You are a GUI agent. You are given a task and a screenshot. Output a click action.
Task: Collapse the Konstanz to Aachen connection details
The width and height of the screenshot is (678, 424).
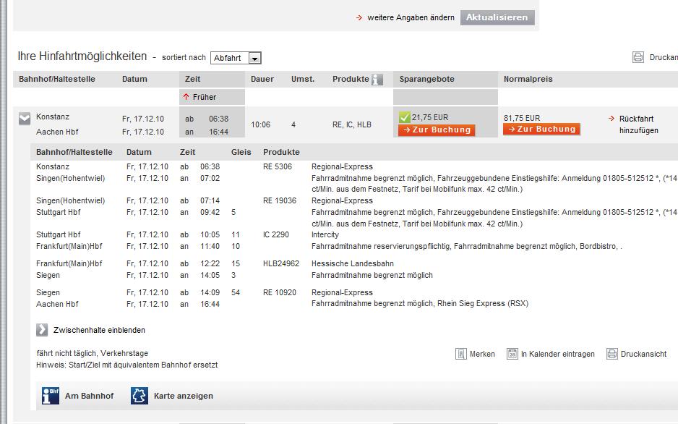(x=25, y=119)
